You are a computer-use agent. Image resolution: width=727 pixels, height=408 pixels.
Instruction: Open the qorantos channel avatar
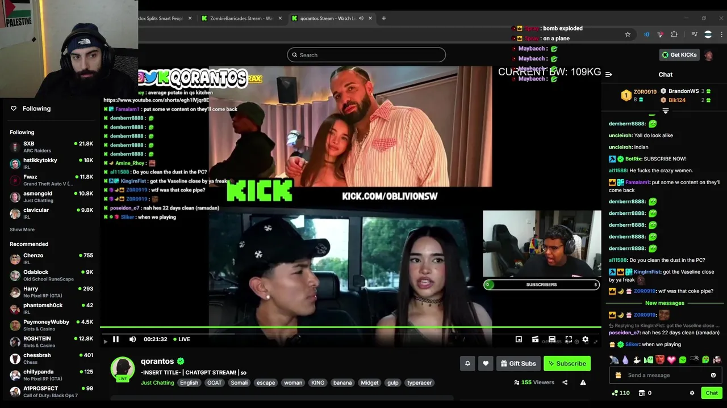click(x=122, y=368)
